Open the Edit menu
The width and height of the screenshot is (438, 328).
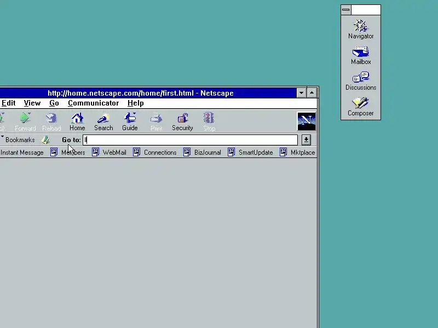tap(8, 103)
